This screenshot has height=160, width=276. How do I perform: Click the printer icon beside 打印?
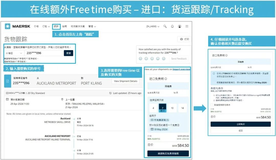pos(181,39)
